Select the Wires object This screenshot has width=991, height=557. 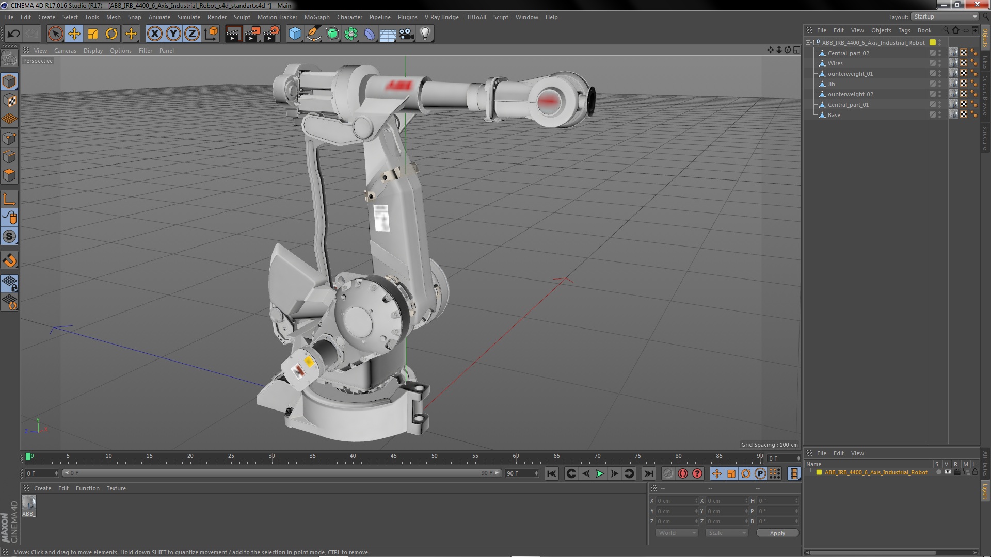(835, 63)
